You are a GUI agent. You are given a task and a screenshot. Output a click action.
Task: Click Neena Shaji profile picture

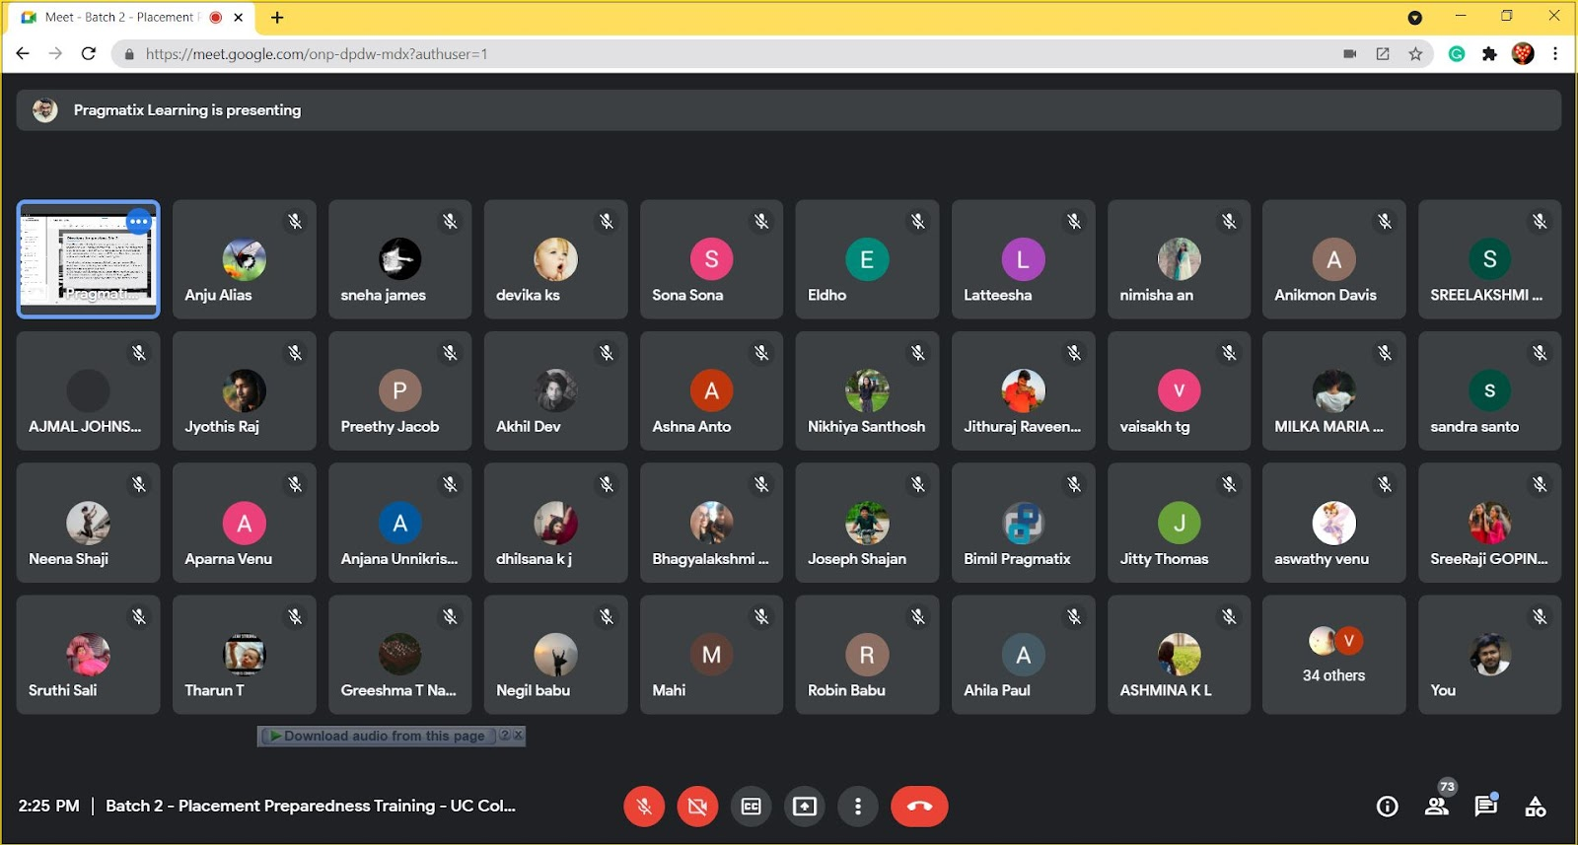click(x=89, y=524)
